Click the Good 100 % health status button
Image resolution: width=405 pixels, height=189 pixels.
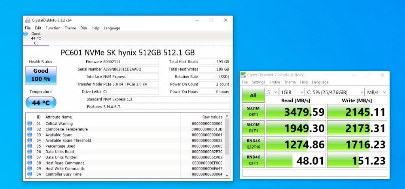coord(41,76)
